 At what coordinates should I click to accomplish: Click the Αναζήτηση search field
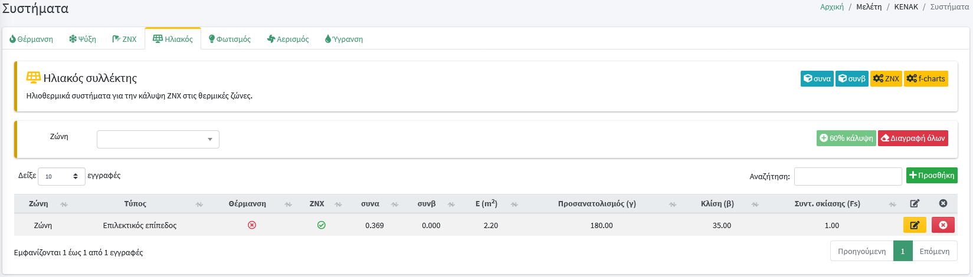847,176
